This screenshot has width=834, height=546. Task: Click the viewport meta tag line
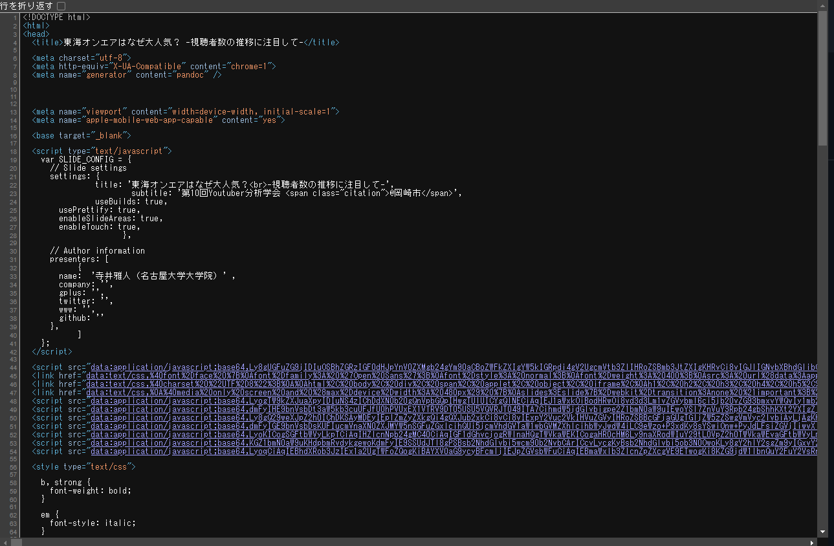click(186, 112)
